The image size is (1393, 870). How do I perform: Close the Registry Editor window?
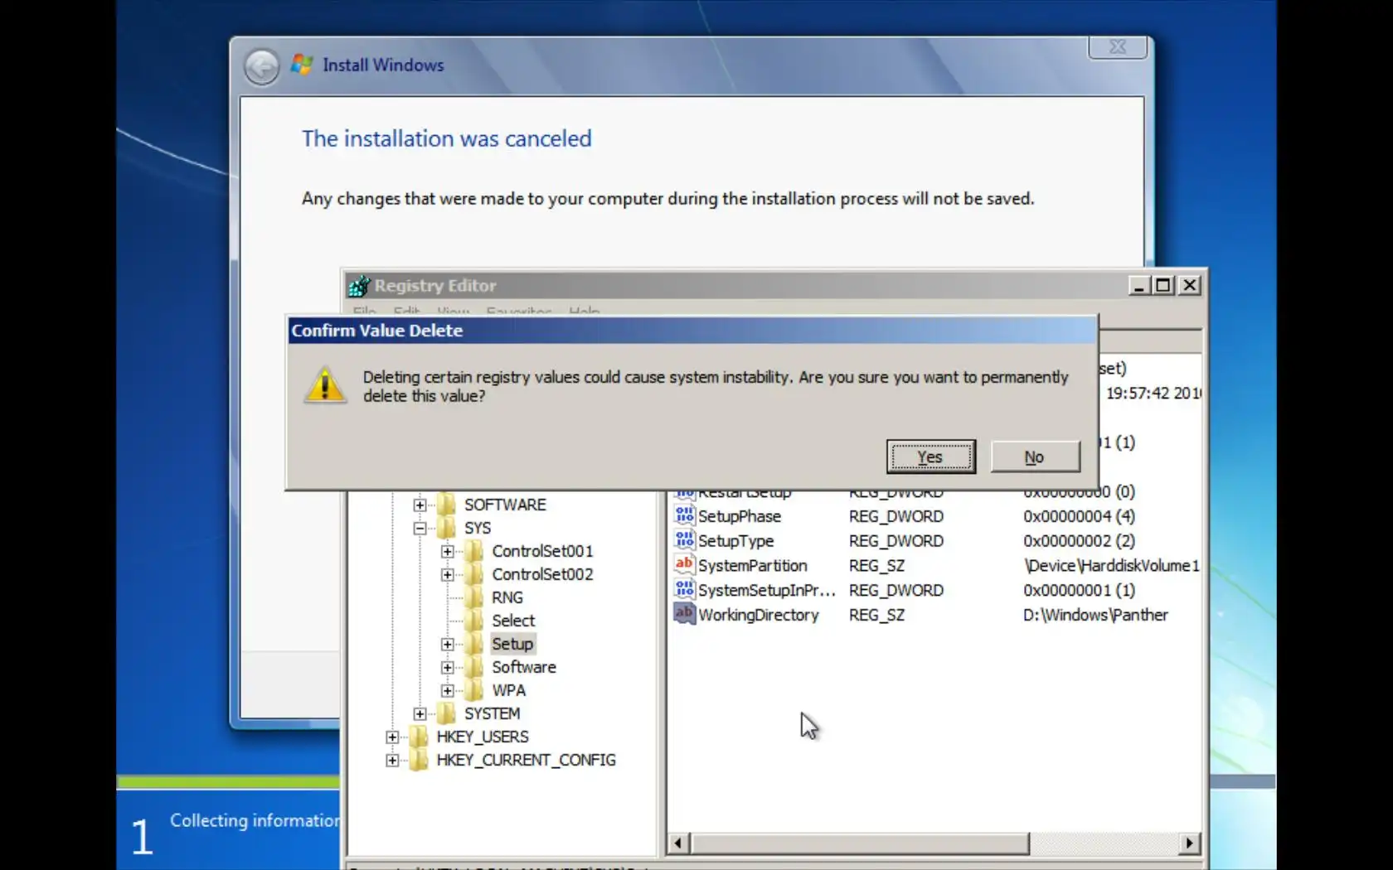pyautogui.click(x=1190, y=285)
